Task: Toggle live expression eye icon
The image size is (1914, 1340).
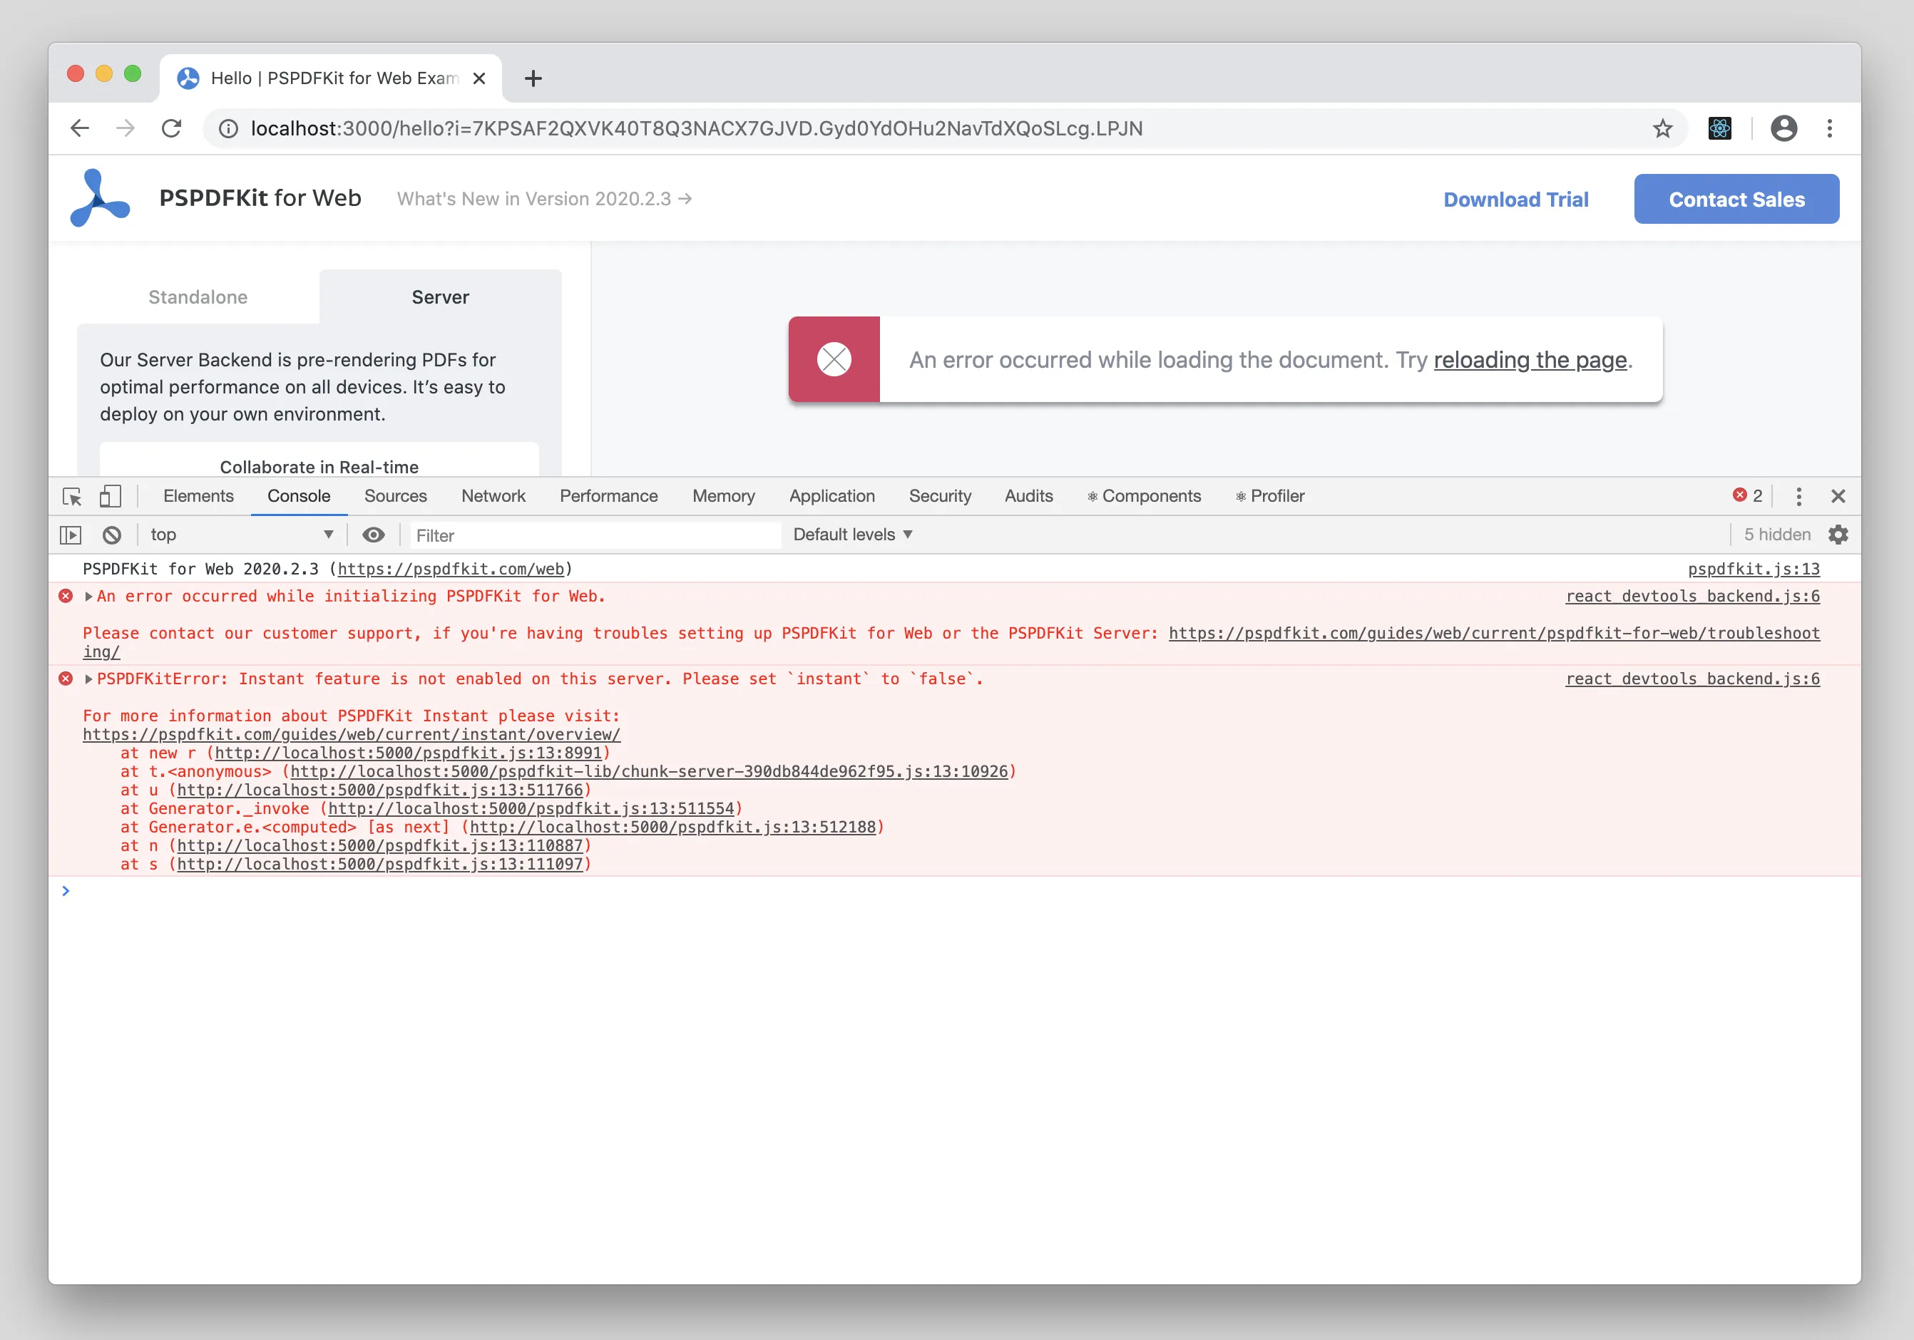Action: 374,535
